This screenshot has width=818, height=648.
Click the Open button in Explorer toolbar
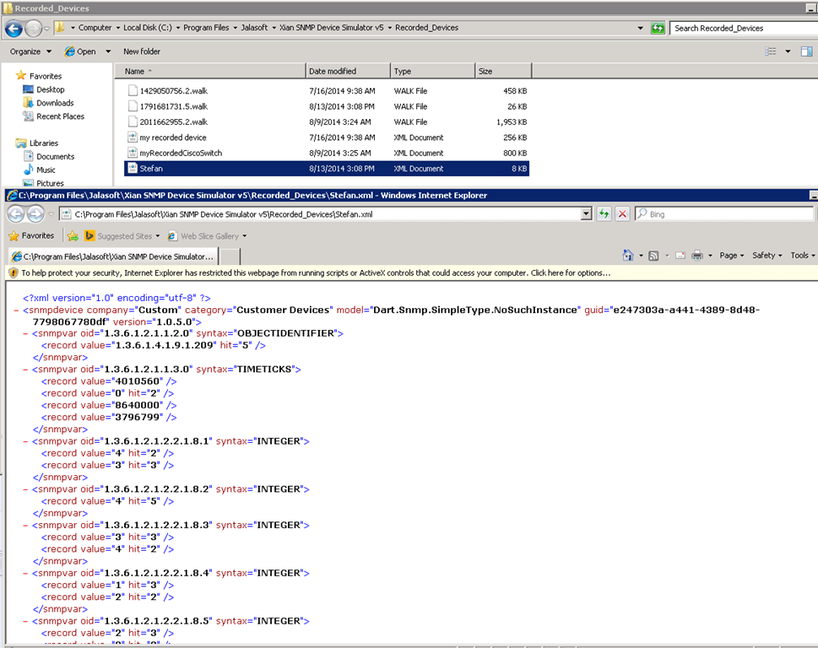pyautogui.click(x=80, y=51)
